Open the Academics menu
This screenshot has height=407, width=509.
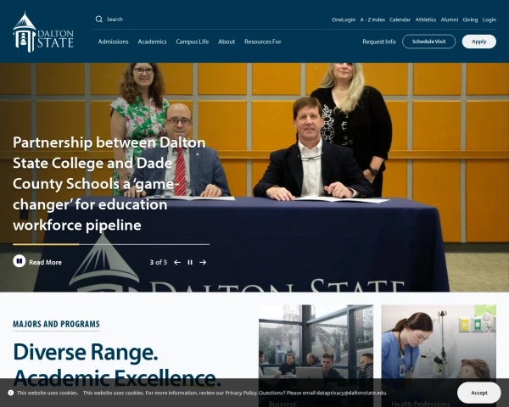[x=152, y=42]
